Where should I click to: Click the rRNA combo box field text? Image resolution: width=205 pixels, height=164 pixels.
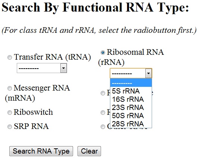click(122, 74)
